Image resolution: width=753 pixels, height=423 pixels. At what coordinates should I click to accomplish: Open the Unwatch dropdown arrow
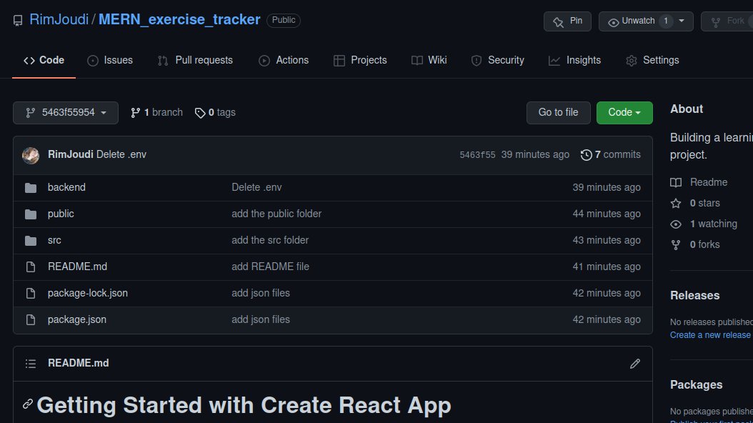(682, 21)
